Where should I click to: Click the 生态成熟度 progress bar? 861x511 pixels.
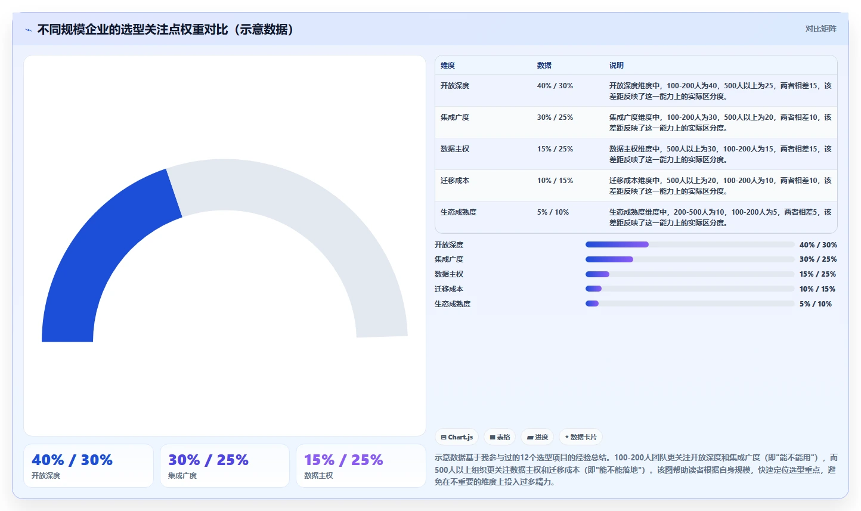tap(690, 303)
